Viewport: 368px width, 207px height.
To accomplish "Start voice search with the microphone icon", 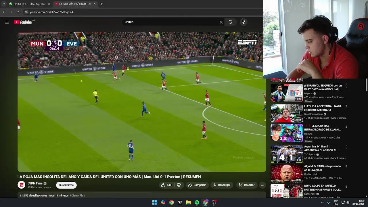I will coord(244,22).
